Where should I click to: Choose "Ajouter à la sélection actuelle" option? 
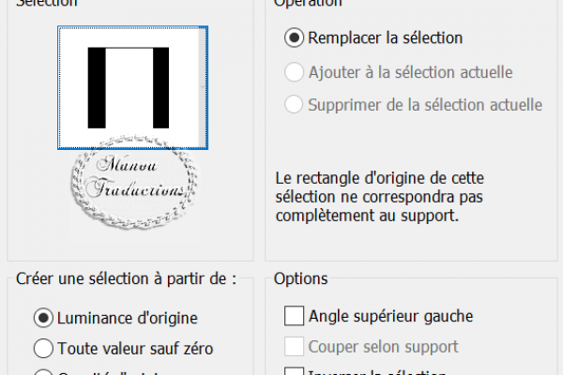pos(294,72)
